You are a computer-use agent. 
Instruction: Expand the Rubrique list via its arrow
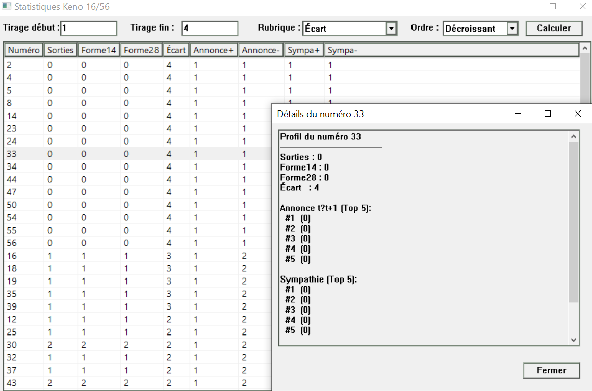click(392, 28)
